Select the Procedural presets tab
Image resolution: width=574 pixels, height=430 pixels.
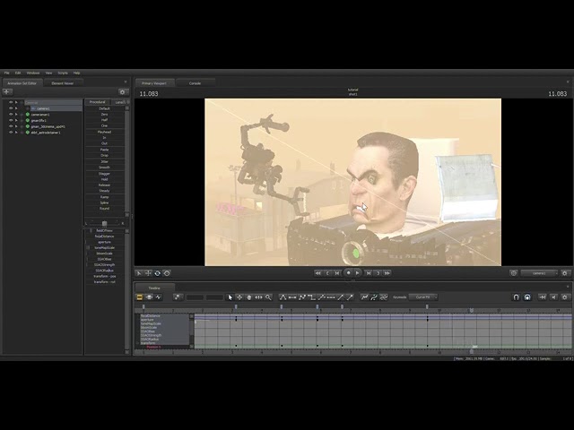[98, 102]
